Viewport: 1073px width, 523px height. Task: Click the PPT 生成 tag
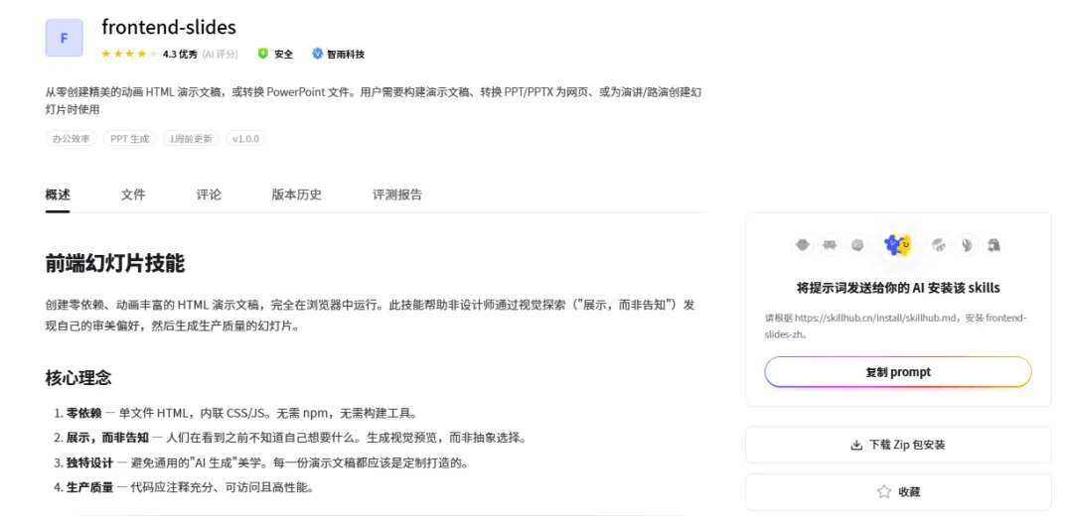(x=130, y=139)
